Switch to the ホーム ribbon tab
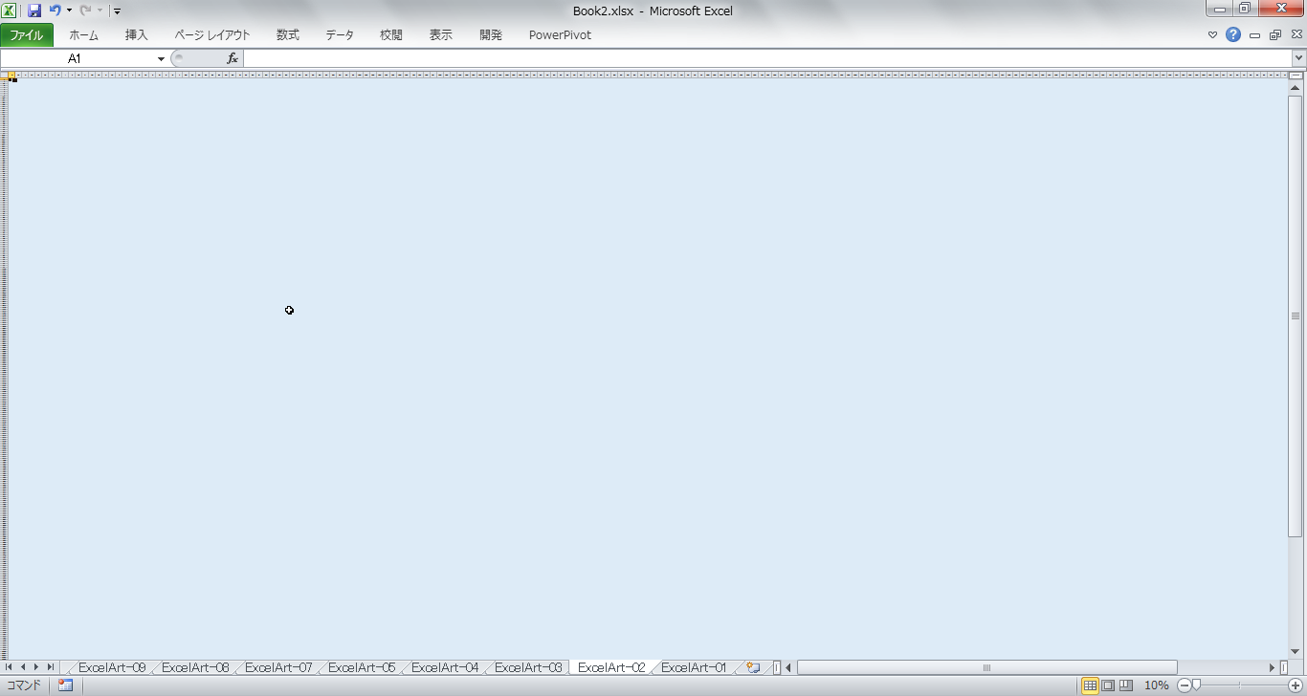 pos(83,35)
